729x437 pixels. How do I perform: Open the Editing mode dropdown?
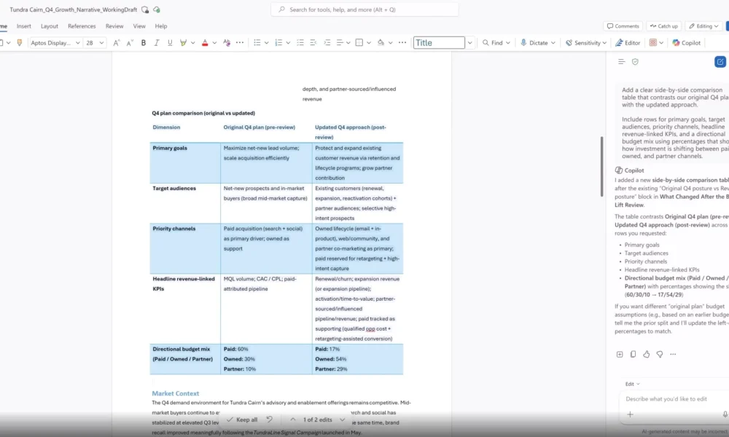[704, 26]
